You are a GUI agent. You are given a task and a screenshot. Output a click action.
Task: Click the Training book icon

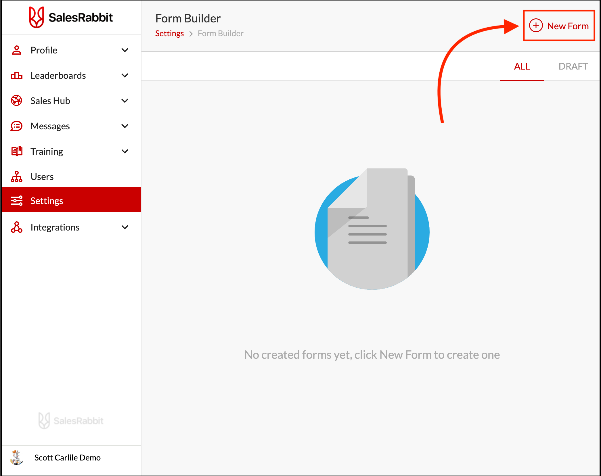coord(17,151)
